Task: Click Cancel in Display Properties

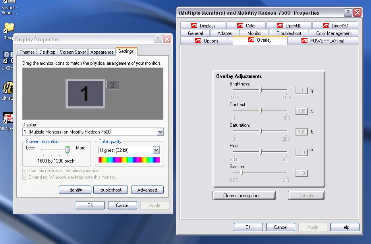Action: [123, 205]
